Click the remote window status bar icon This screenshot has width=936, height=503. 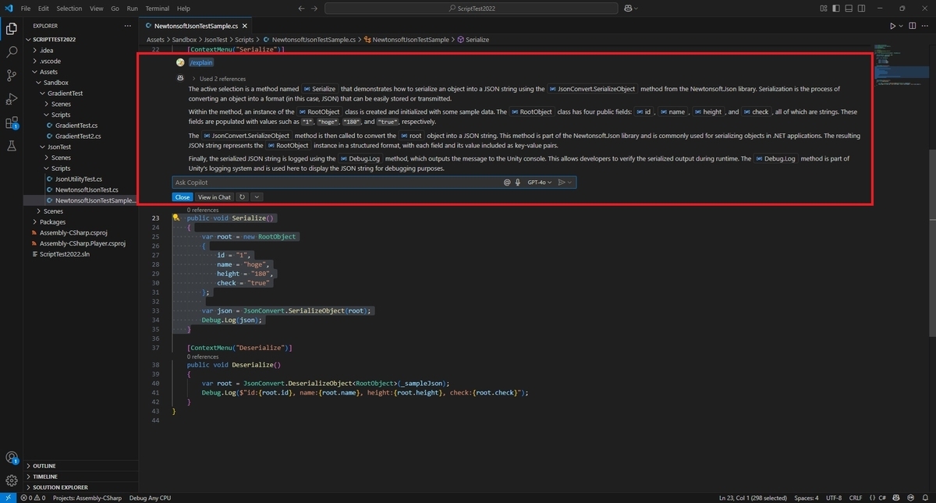[x=7, y=498]
